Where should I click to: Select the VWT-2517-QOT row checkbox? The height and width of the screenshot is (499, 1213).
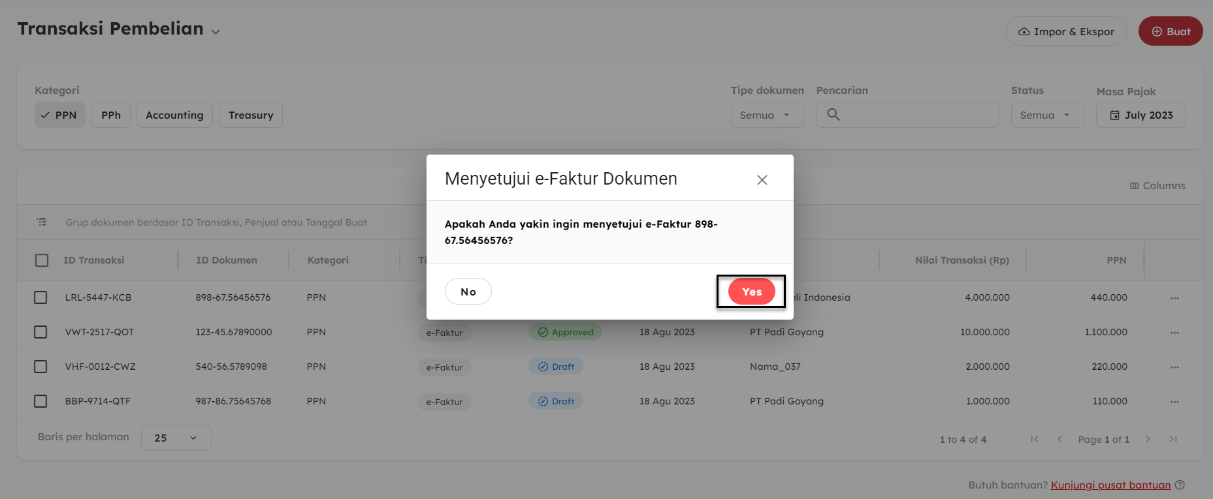[40, 332]
